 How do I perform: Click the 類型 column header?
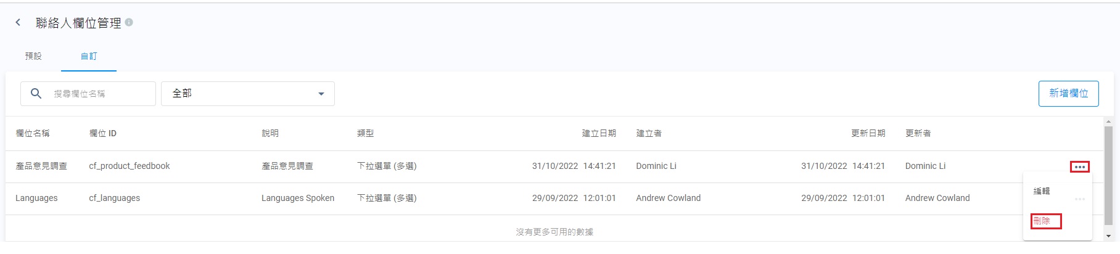tap(365, 133)
